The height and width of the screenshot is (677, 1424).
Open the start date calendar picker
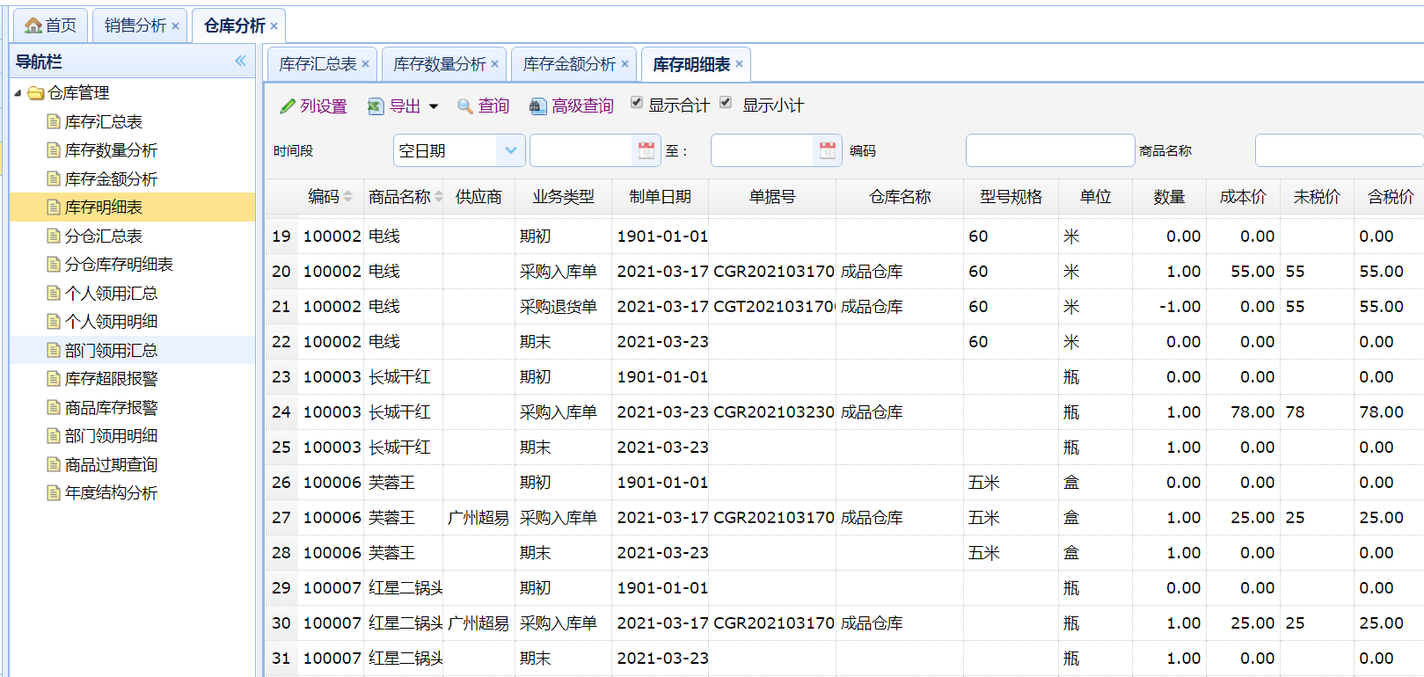coord(646,150)
